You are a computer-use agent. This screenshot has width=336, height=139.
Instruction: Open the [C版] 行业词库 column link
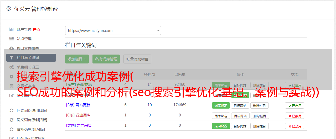pos(78,115)
